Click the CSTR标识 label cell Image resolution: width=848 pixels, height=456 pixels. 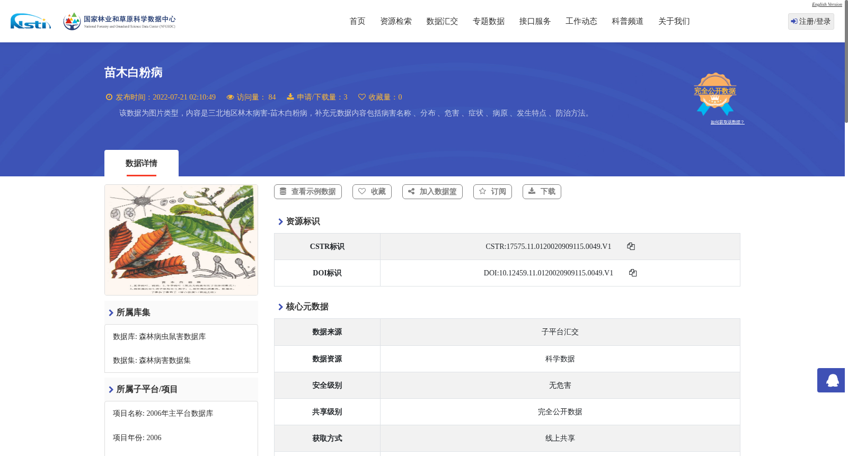point(327,247)
